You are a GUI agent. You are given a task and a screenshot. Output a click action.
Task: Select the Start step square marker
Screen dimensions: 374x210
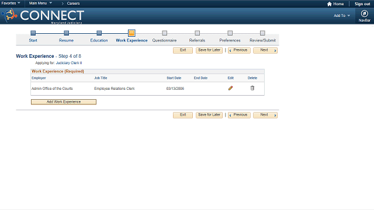coord(33,33)
